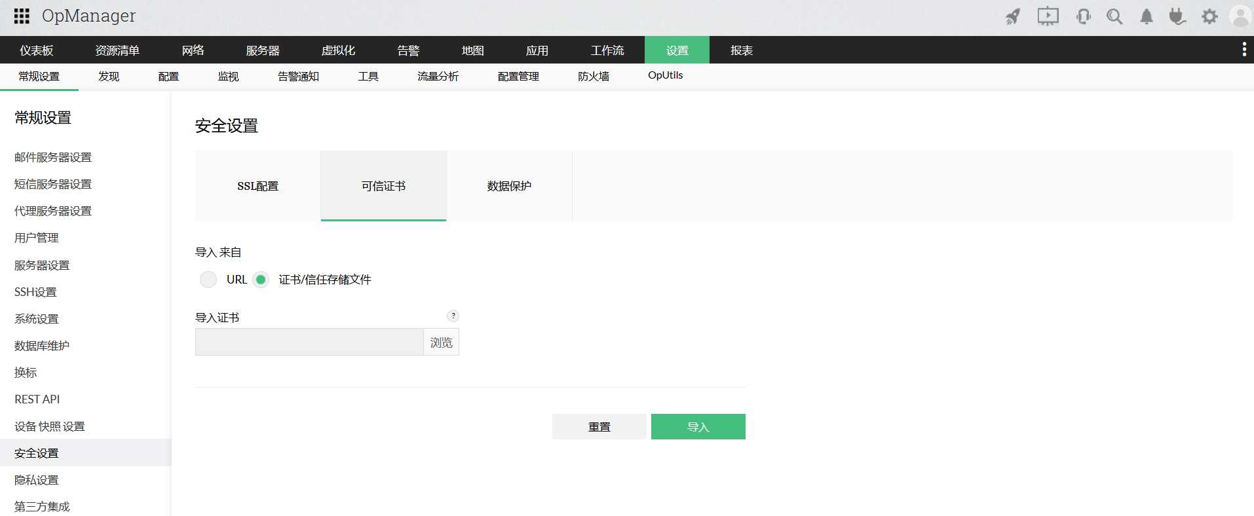The image size is (1254, 516).
Task: Open 系统设置 in sidebar
Action: click(x=37, y=319)
